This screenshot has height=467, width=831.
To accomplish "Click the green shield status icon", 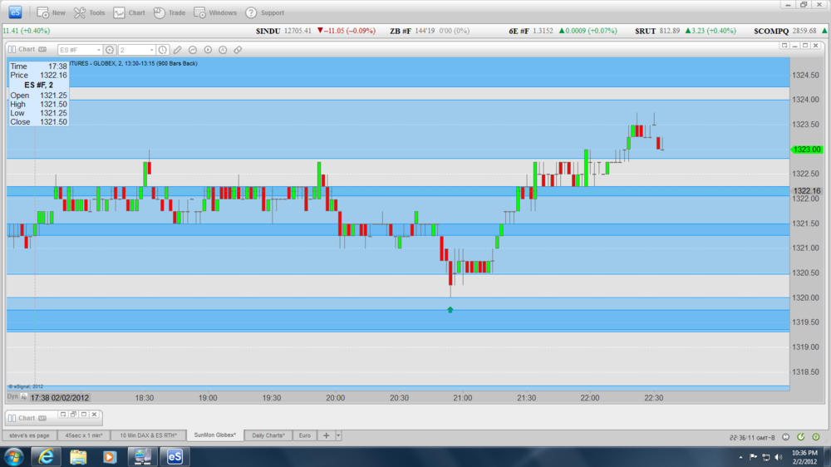I will tap(816, 437).
